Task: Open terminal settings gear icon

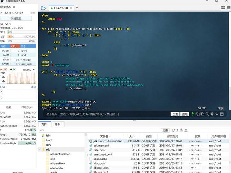Action: 212,114
